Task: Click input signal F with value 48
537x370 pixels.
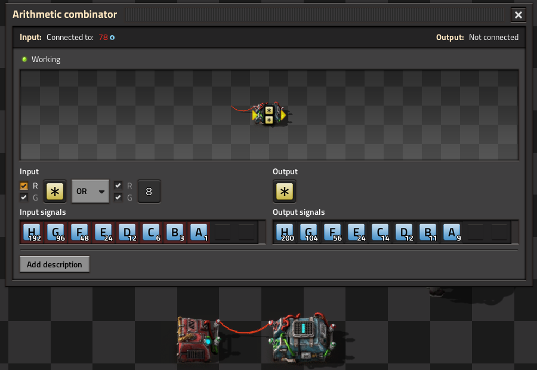Action: point(80,232)
